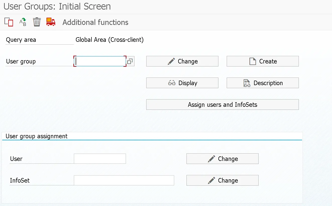The height and width of the screenshot is (206, 332).
Task: Click into the User input field
Action: coord(100,159)
